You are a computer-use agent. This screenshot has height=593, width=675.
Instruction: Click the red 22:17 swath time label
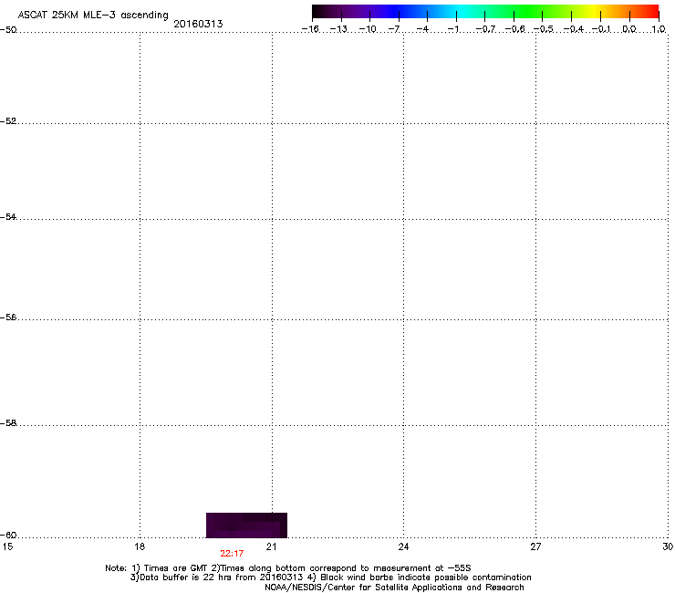(232, 554)
